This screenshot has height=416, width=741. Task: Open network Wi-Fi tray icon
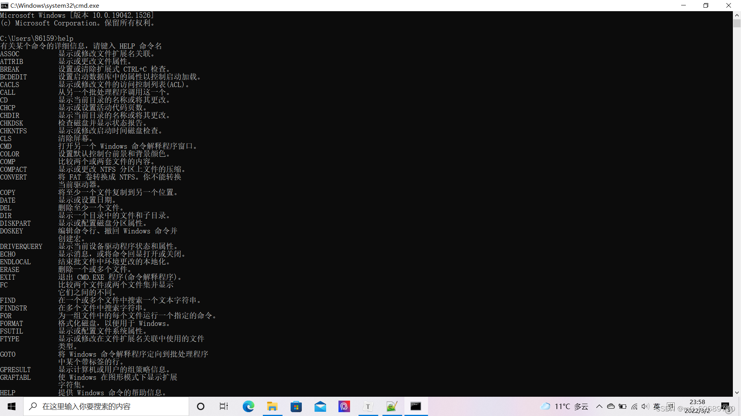point(634,406)
